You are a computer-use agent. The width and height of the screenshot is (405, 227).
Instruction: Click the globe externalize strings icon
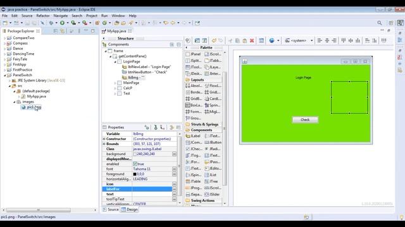pyautogui.click(x=271, y=40)
